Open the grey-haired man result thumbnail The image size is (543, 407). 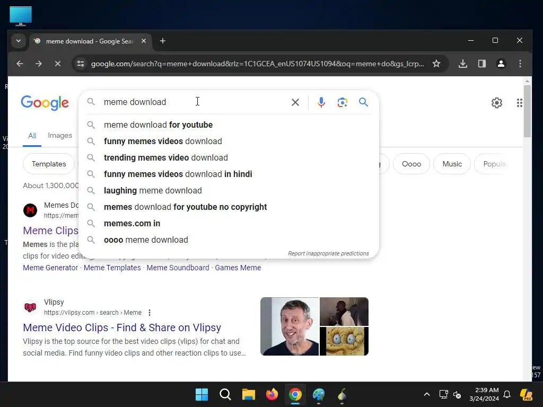point(290,326)
